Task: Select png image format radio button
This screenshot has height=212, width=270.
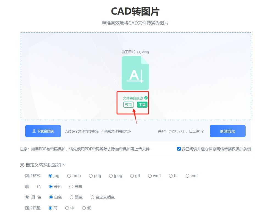Action: click(91, 176)
